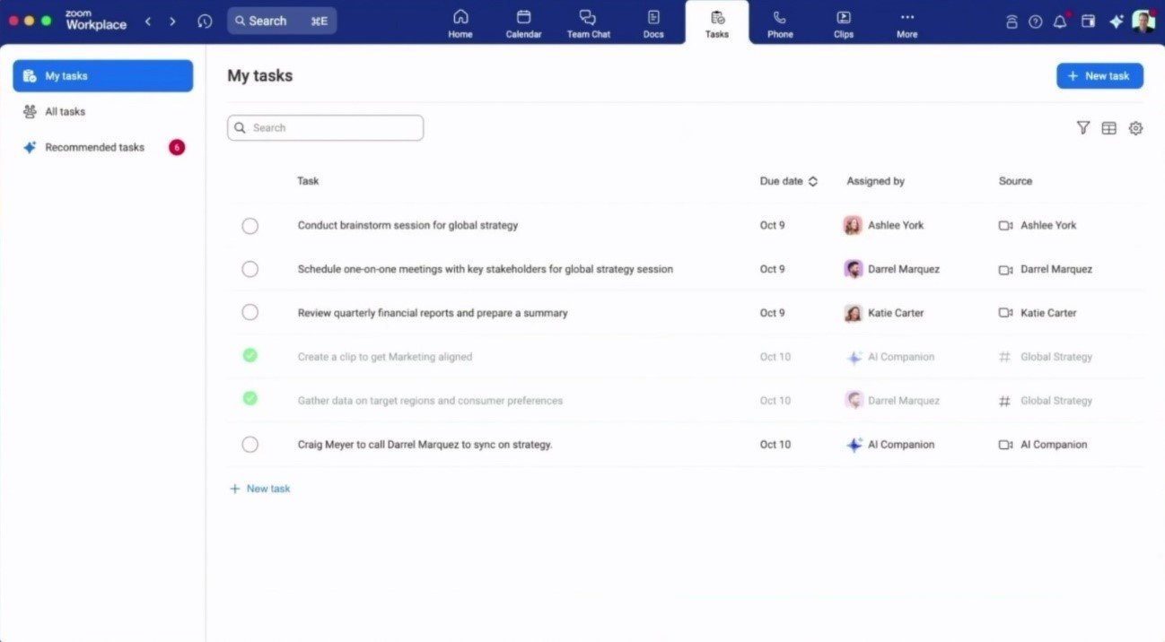Uncheck Create a clip task
The width and height of the screenshot is (1165, 642).
tap(250, 355)
